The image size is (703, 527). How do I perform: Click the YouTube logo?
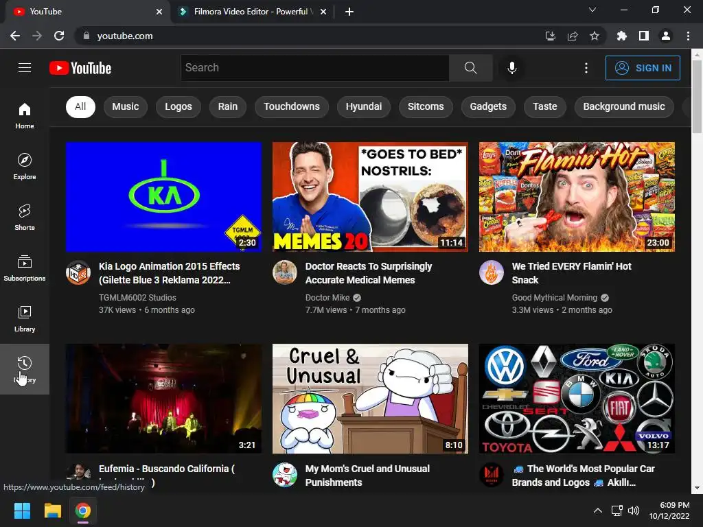(x=80, y=68)
